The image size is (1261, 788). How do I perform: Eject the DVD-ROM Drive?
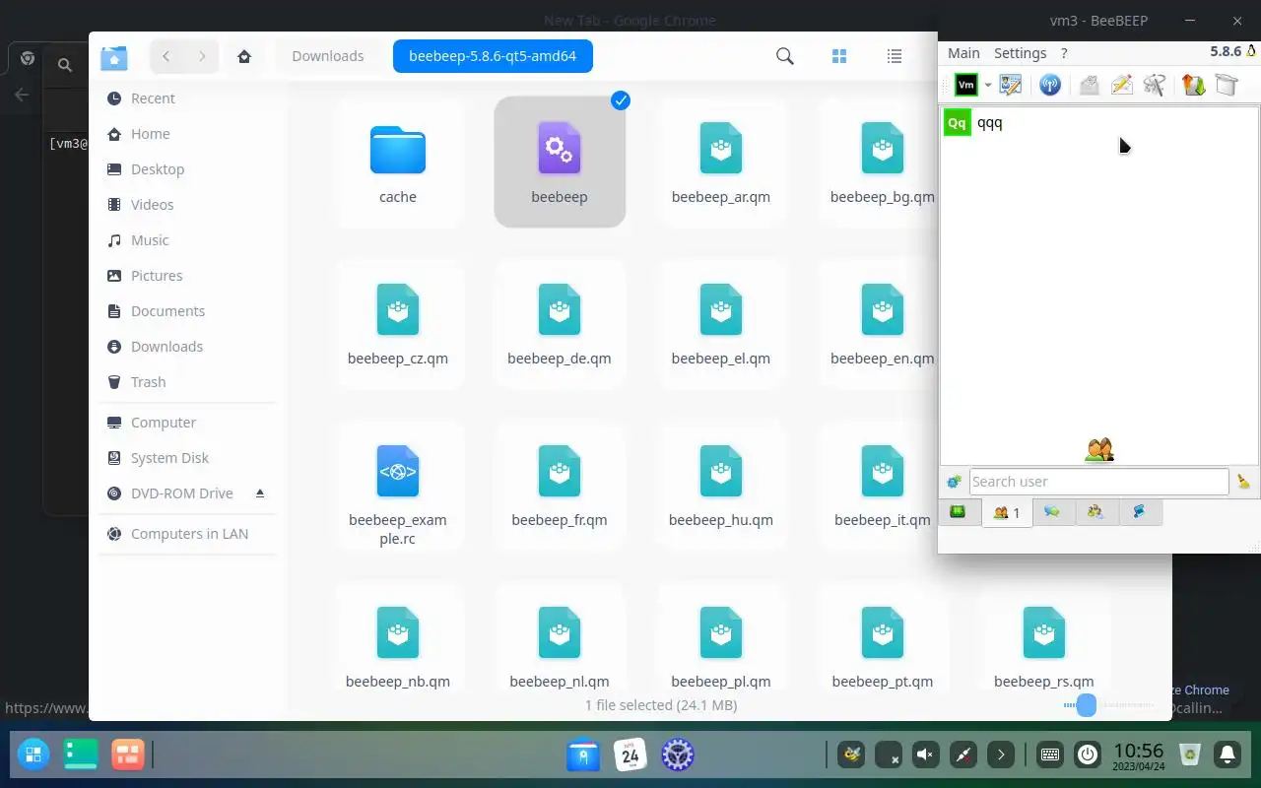260,492
